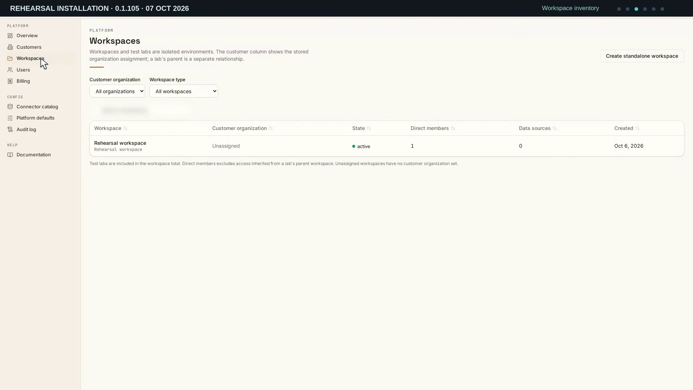Open Documentation help link
Viewport: 693px width, 390px height.
tap(34, 155)
